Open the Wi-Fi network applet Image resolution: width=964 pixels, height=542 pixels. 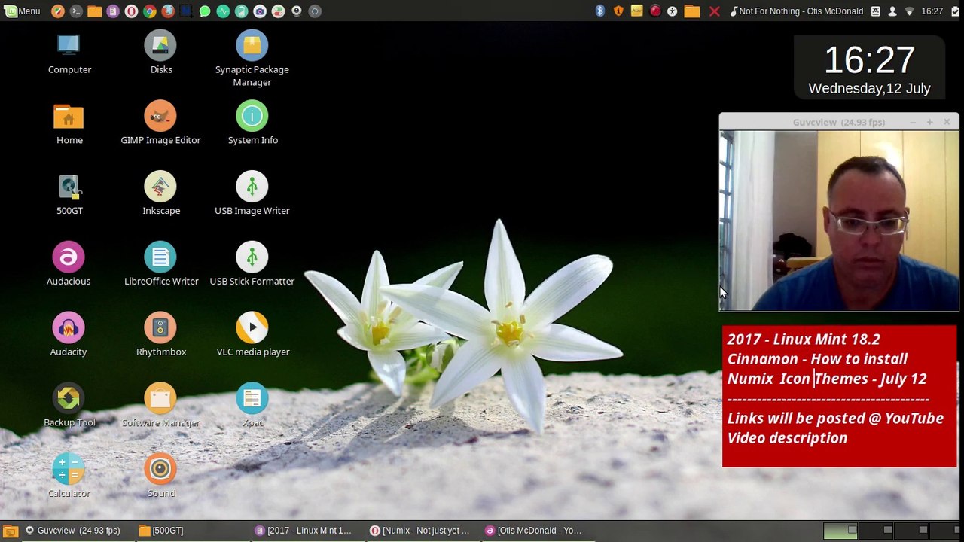click(909, 11)
